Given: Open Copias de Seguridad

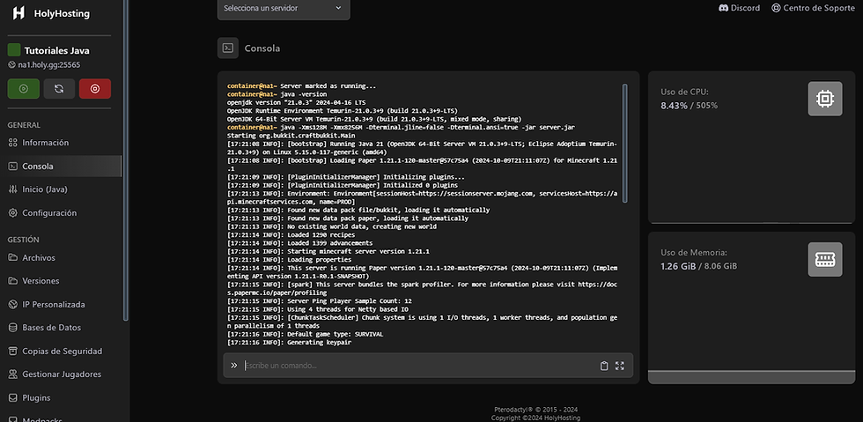Looking at the screenshot, I should click(x=61, y=351).
